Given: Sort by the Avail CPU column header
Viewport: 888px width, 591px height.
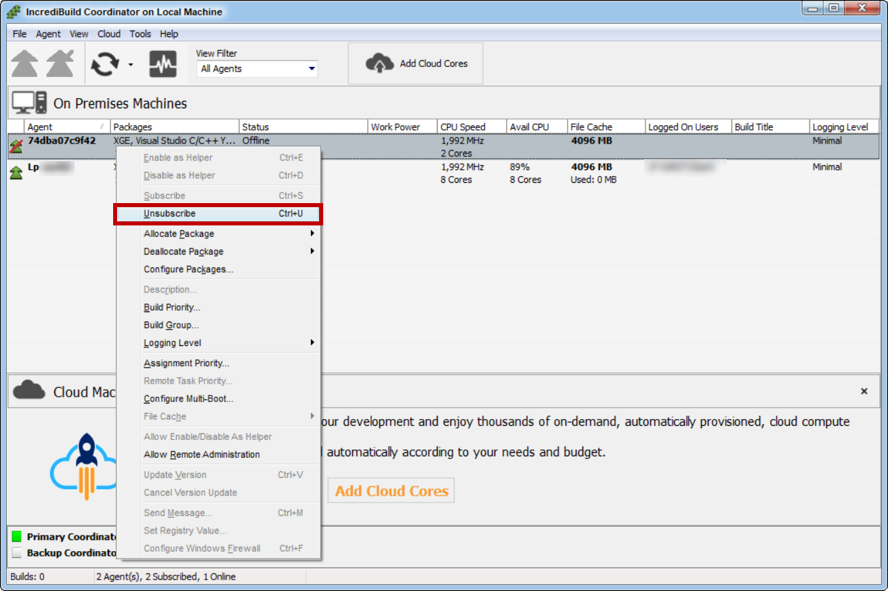Looking at the screenshot, I should coord(537,127).
